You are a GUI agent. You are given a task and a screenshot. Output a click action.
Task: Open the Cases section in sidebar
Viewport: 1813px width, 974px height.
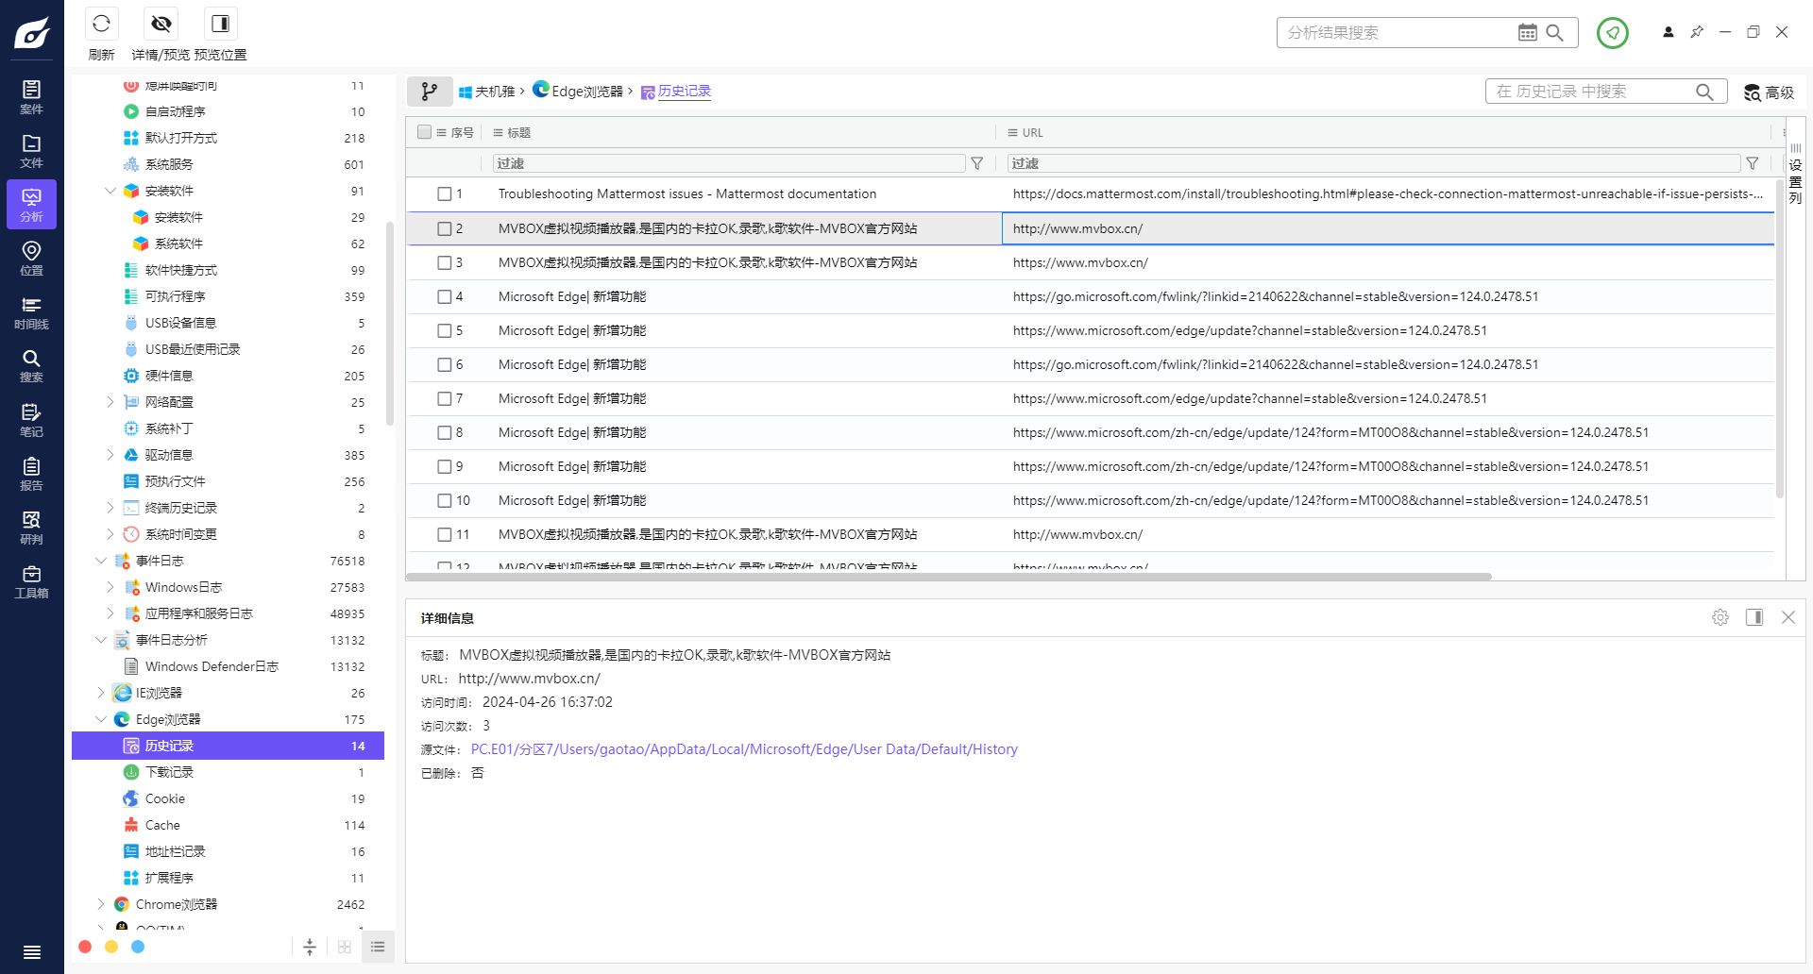coord(31,97)
